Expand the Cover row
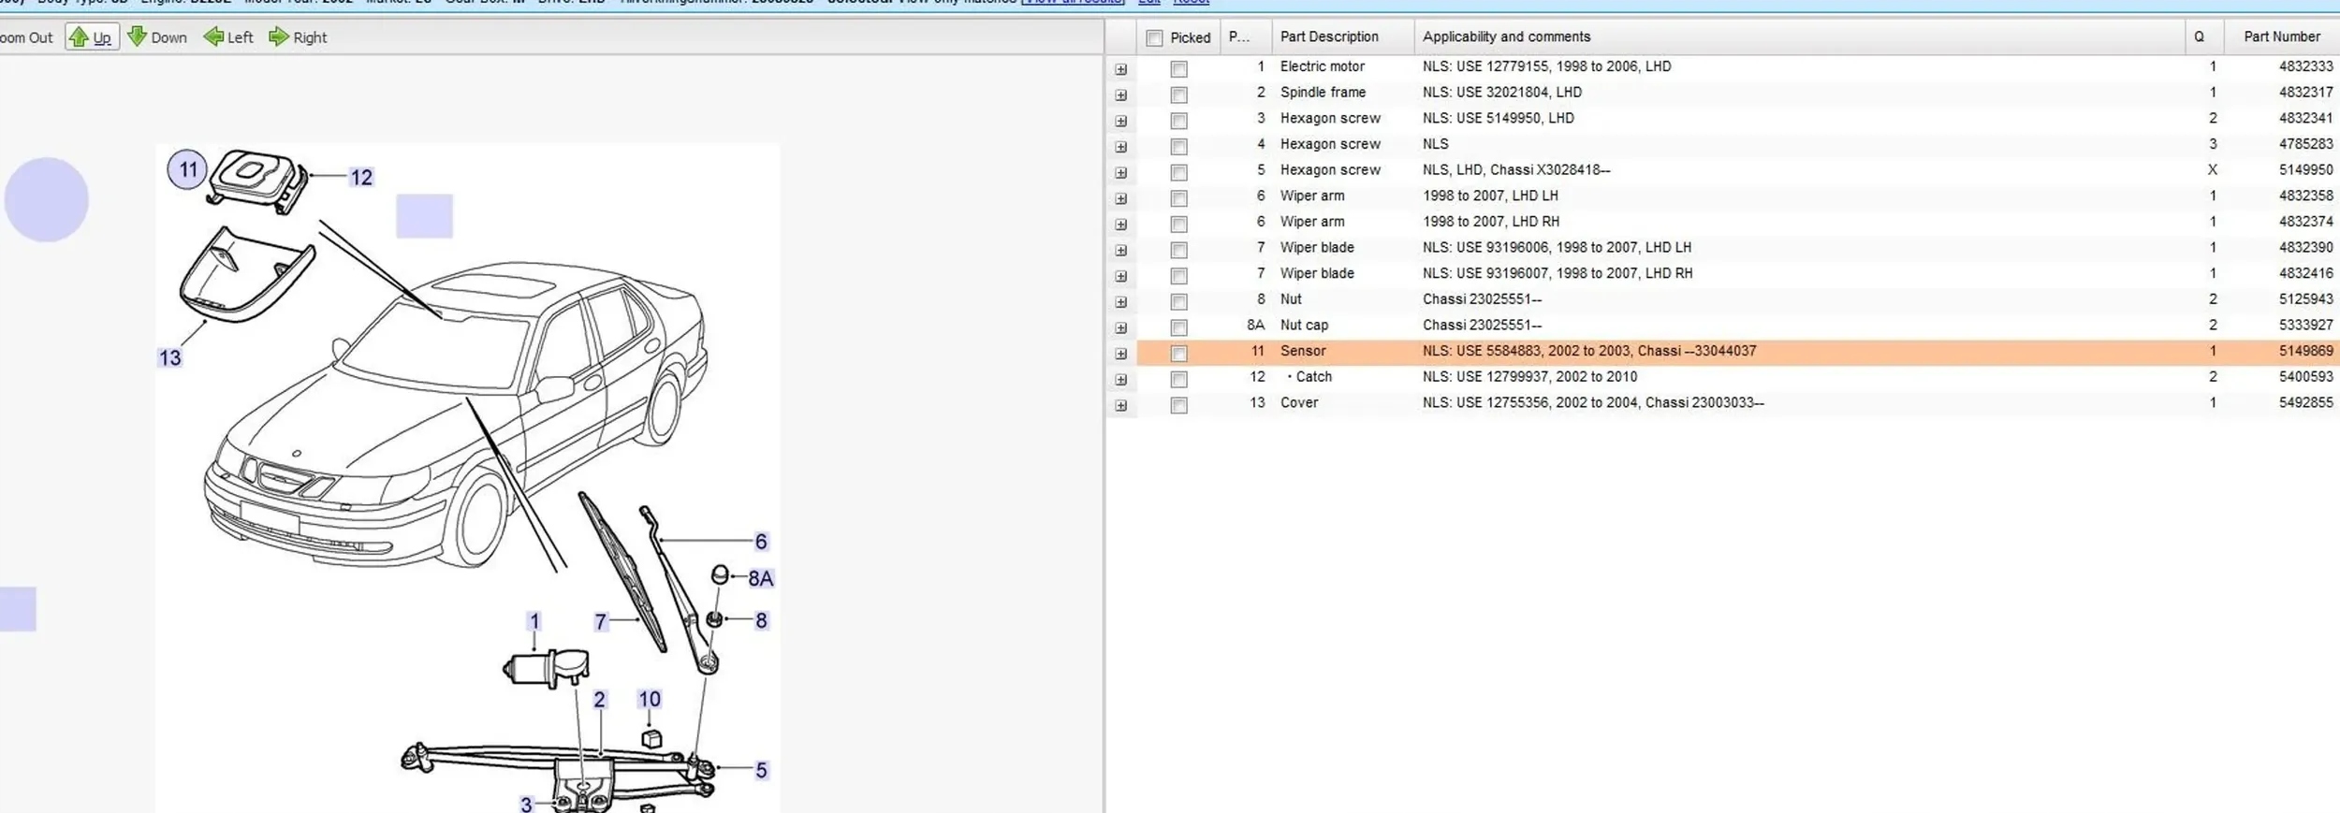Image resolution: width=2340 pixels, height=813 pixels. [1120, 406]
